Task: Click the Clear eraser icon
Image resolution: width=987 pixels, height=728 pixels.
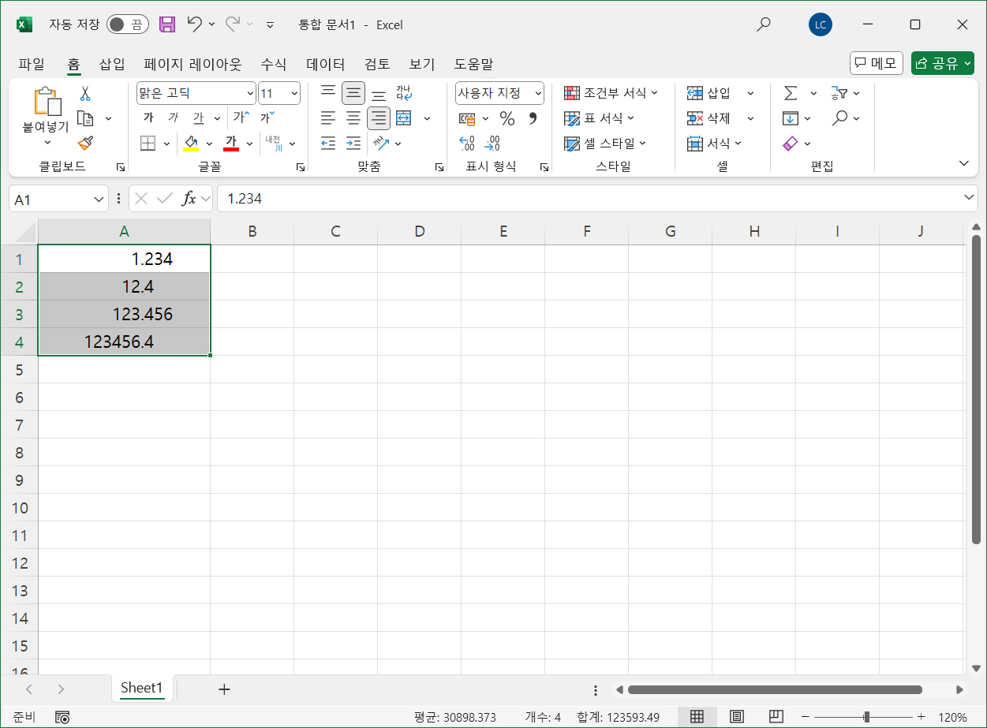Action: tap(791, 143)
